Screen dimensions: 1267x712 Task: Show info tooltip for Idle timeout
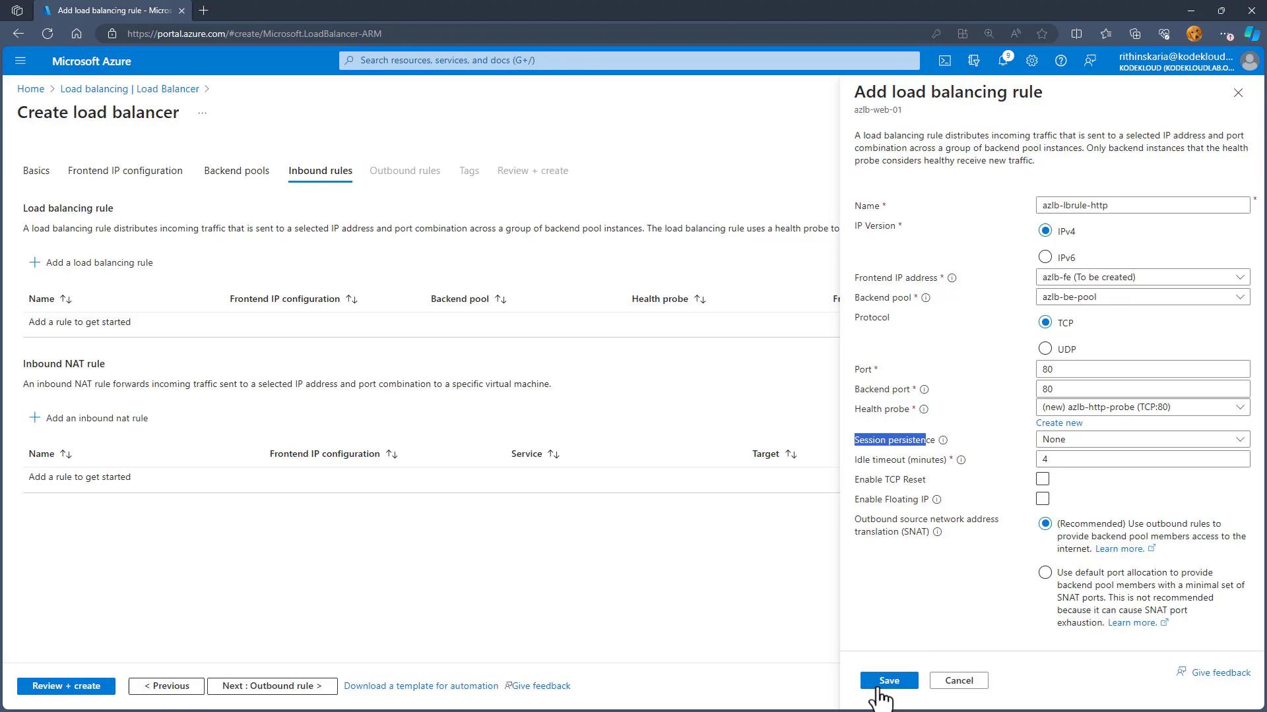pyautogui.click(x=961, y=460)
